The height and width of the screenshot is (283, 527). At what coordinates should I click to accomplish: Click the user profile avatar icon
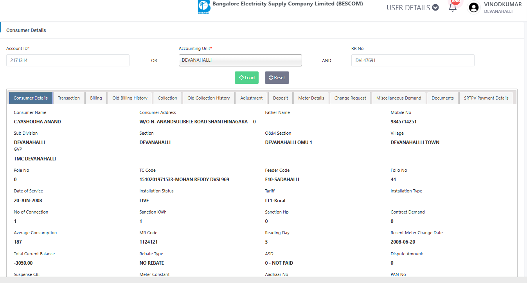(x=474, y=7)
